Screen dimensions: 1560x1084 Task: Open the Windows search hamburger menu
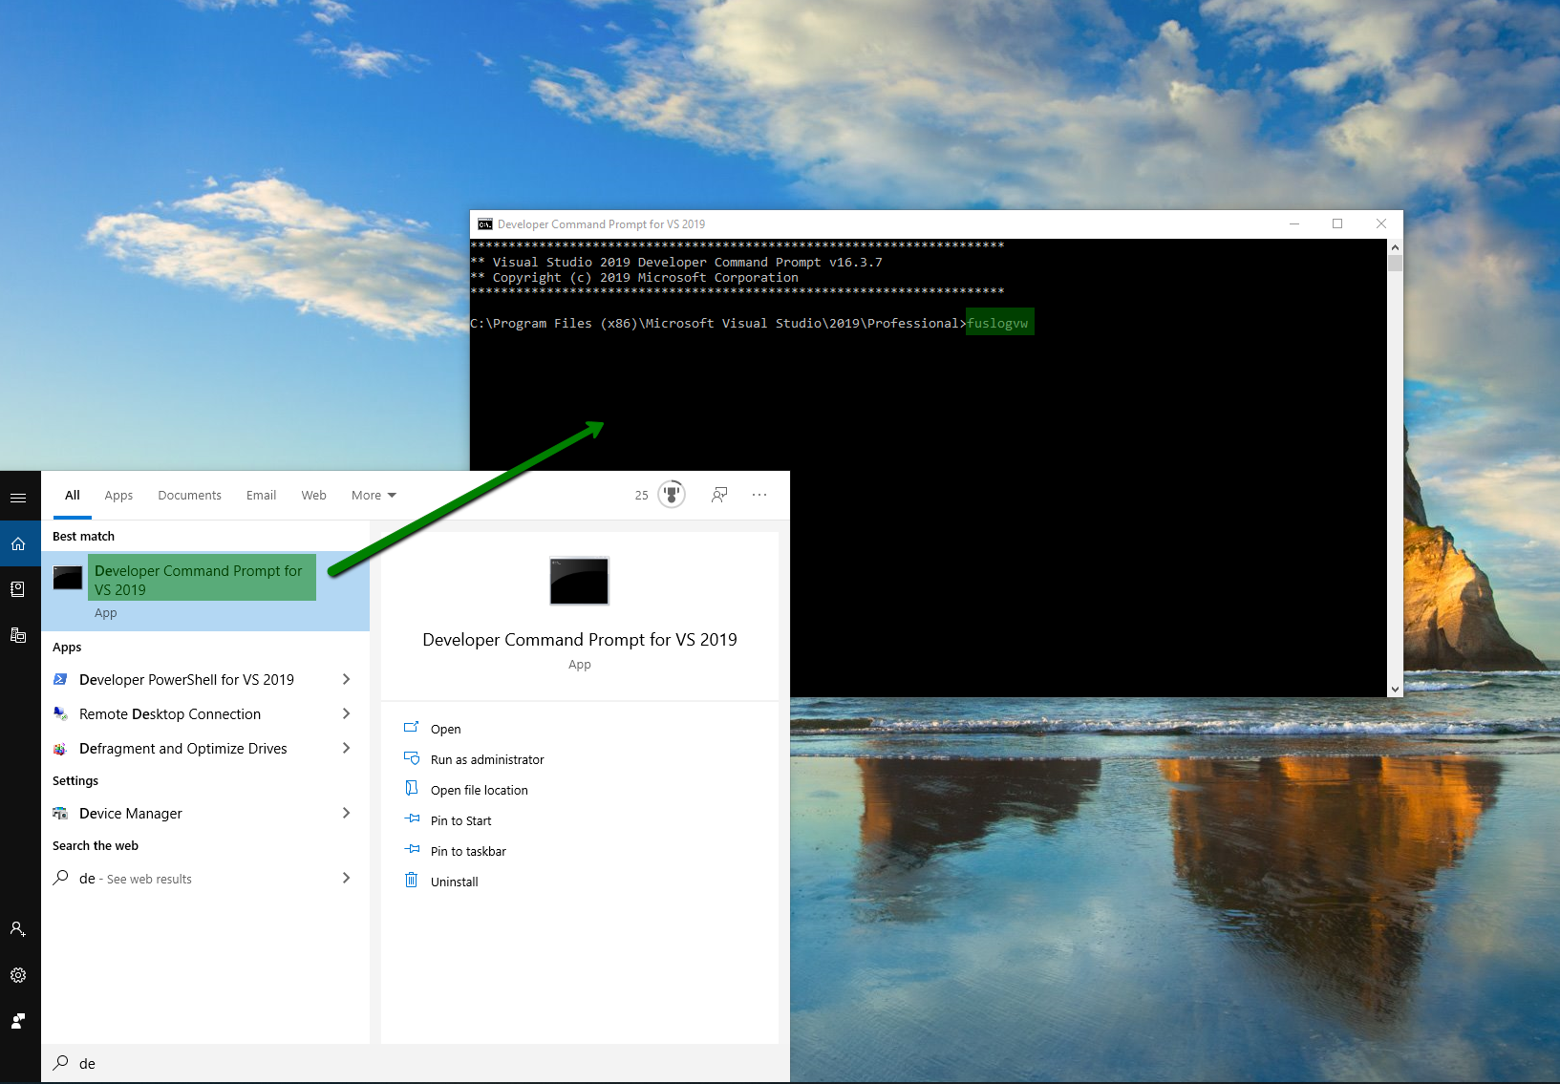(19, 497)
